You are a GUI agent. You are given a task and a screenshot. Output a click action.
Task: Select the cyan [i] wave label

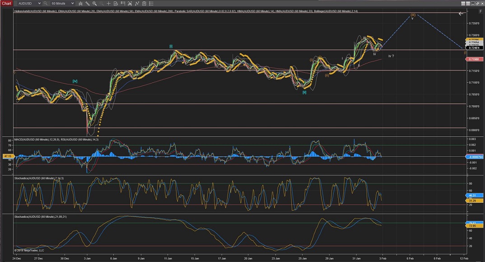pos(171,47)
